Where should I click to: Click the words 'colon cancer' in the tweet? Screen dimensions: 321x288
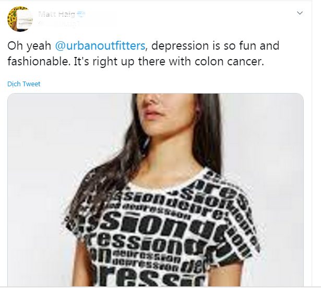(x=229, y=61)
